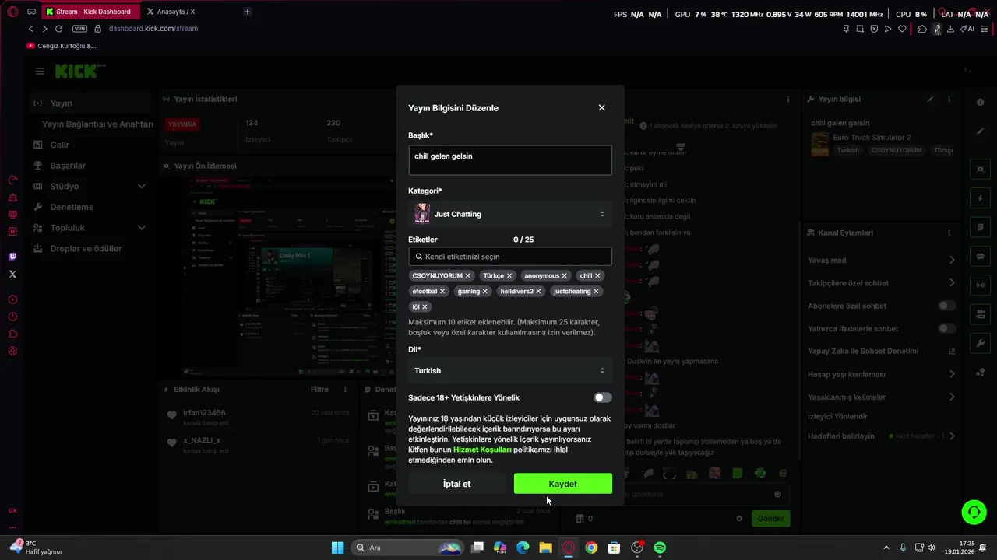The width and height of the screenshot is (997, 560).
Task: Open the emoji picker in chat box
Action: pos(777,494)
